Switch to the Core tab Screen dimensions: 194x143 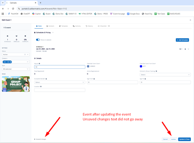39,26
